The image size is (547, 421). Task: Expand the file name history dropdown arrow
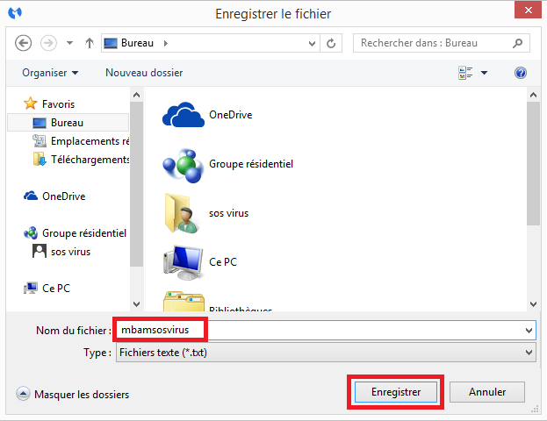pyautogui.click(x=528, y=331)
